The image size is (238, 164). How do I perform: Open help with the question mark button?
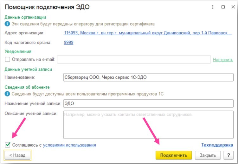228,155
